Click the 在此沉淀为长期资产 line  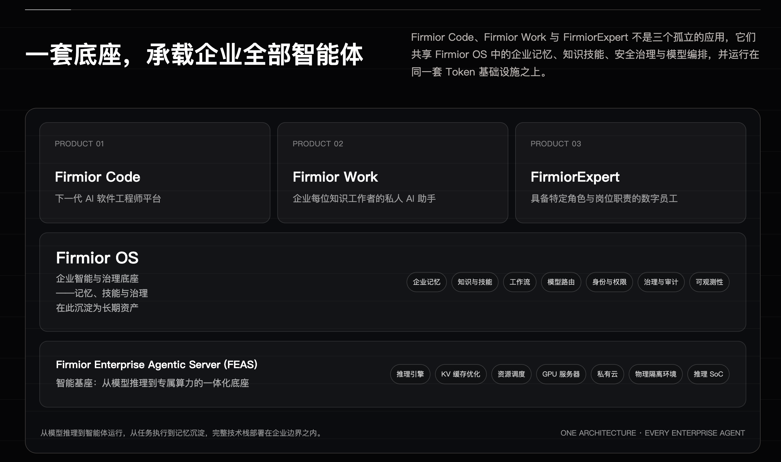(97, 308)
